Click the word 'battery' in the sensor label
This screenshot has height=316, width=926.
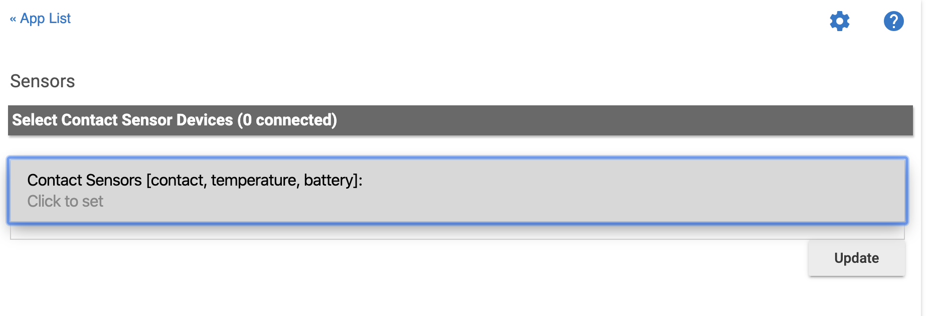329,180
